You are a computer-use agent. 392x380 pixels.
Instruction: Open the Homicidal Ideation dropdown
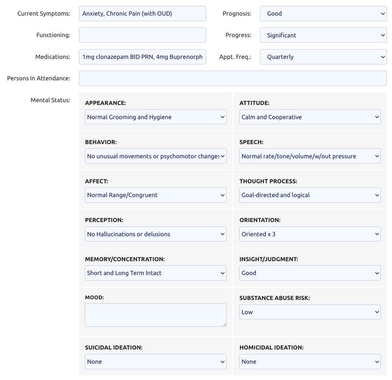tap(310, 362)
